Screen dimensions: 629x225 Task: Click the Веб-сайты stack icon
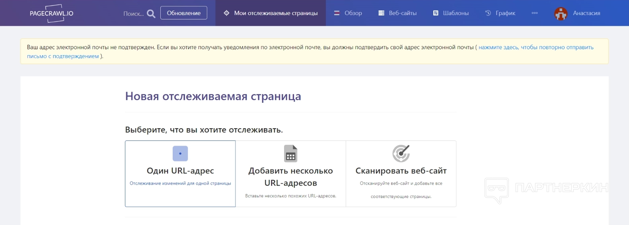click(x=381, y=13)
